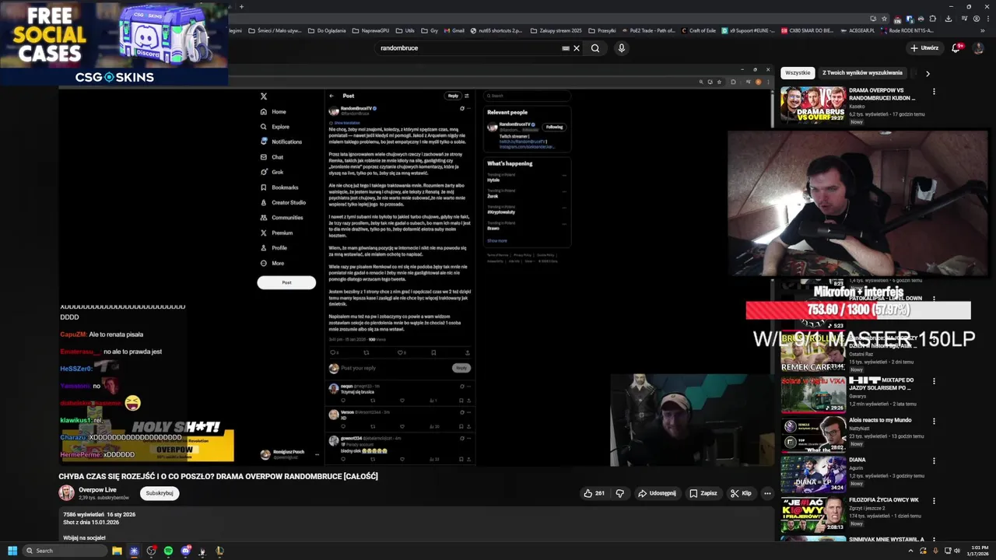This screenshot has width=996, height=560.
Task: Click the Klip button
Action: coord(742,493)
